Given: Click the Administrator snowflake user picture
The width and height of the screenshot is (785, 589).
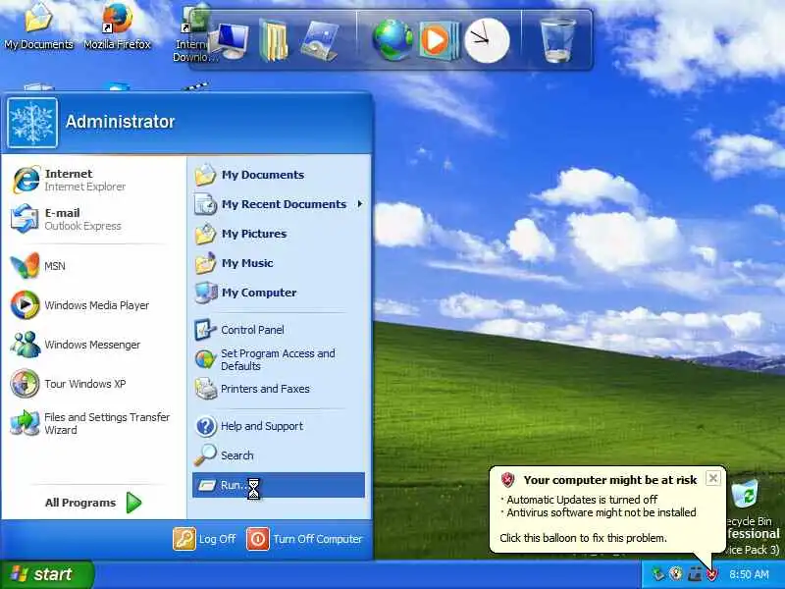Looking at the screenshot, I should point(32,123).
